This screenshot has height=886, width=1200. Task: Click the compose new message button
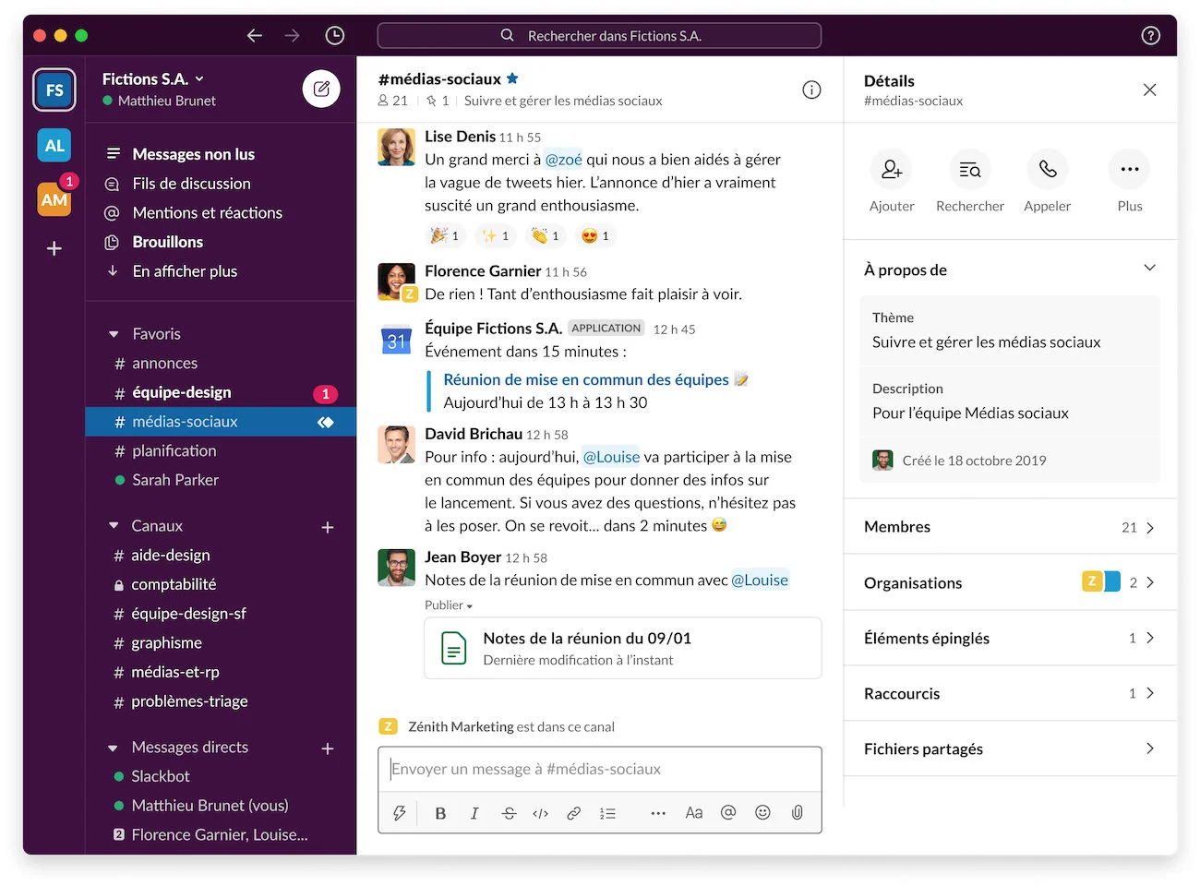[x=321, y=90]
